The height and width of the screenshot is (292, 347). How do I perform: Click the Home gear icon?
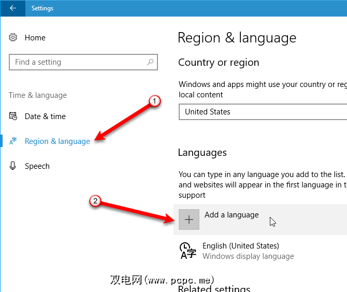pos(13,37)
